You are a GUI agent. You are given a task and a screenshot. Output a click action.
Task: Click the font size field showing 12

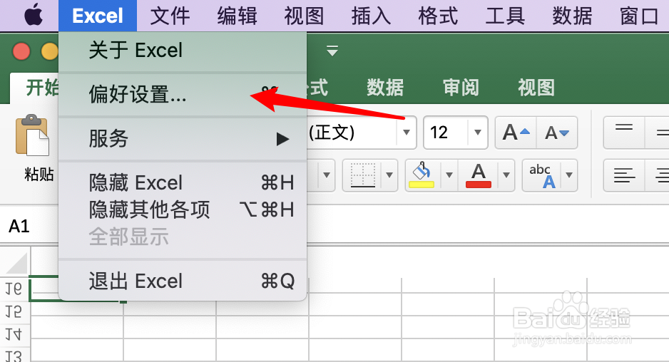[x=446, y=133]
